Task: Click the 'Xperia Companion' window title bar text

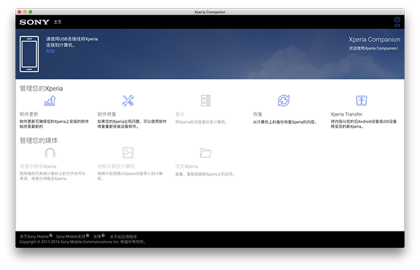Action: [210, 12]
